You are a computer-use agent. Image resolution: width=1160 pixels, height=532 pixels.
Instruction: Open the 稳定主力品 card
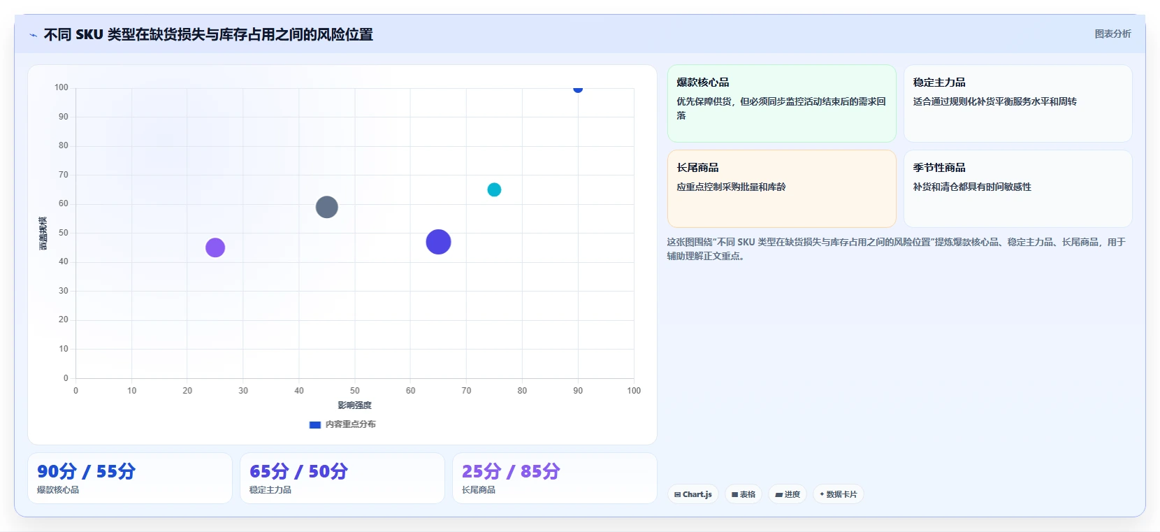click(1018, 103)
